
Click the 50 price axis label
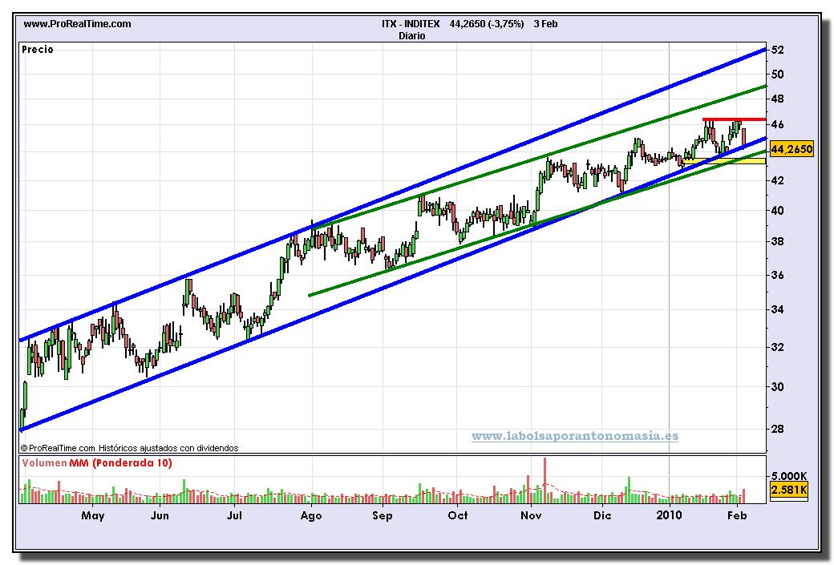pos(778,75)
